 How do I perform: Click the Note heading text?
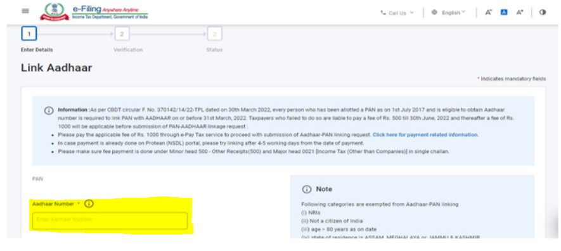(324, 189)
